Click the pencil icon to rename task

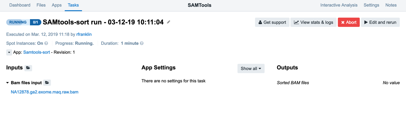click(168, 22)
